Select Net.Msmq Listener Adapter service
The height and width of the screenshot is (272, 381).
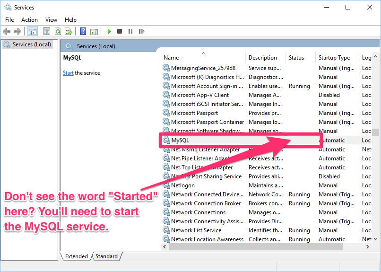[x=205, y=149]
